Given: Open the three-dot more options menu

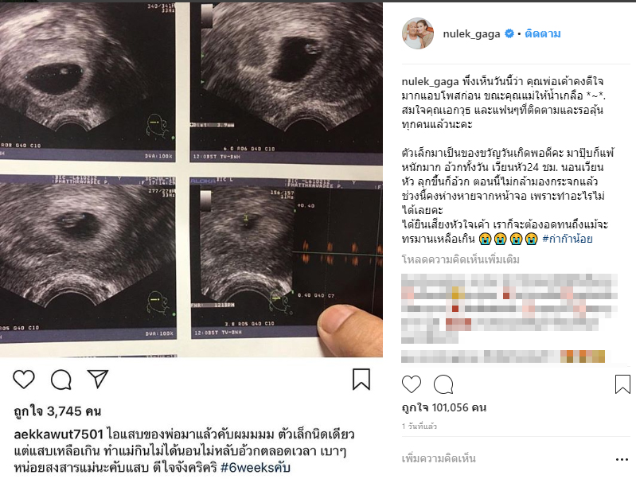Looking at the screenshot, I should pos(622,460).
